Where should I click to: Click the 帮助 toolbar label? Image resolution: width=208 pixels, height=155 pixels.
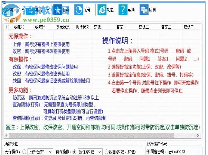tap(131, 10)
